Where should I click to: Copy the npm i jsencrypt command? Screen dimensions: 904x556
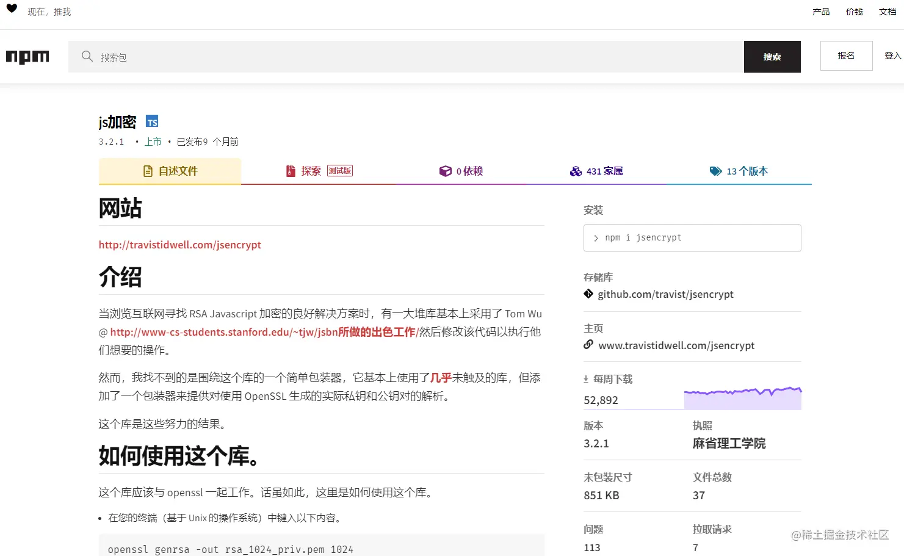(692, 238)
